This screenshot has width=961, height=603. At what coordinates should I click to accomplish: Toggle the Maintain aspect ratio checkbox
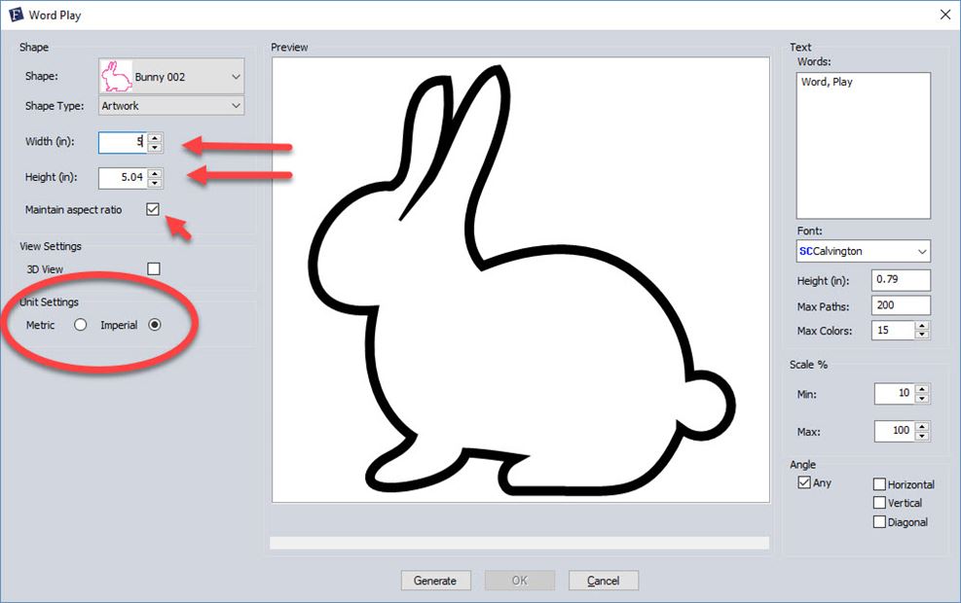(x=151, y=208)
